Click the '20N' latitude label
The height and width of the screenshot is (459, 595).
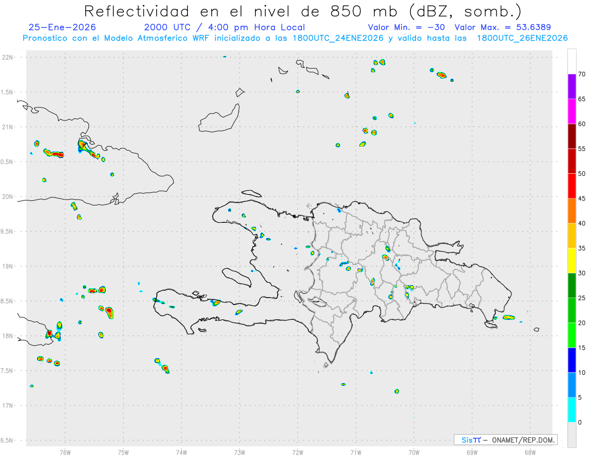[8, 197]
